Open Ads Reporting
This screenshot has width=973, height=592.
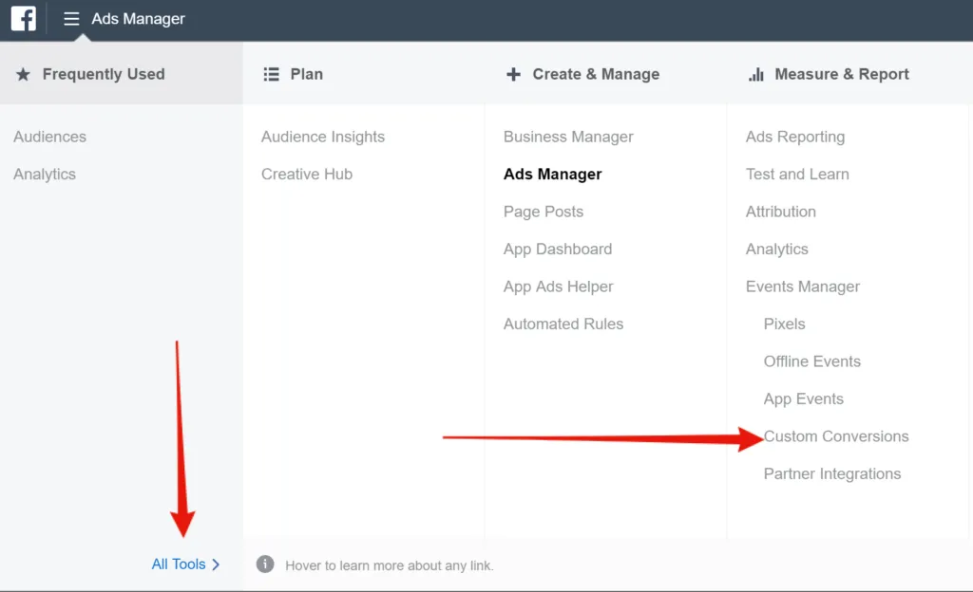coord(795,137)
